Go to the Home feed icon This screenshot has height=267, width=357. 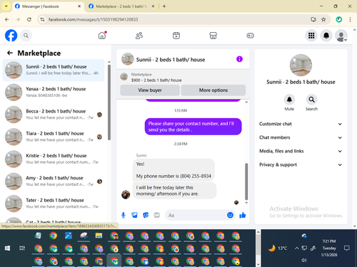pyautogui.click(x=102, y=36)
